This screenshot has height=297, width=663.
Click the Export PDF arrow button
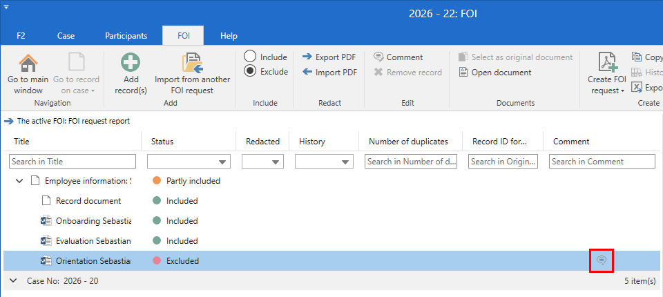click(329, 57)
